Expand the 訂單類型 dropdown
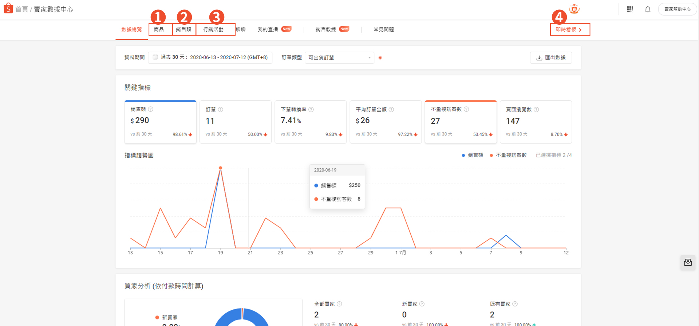Viewport: 699px width, 326px height. click(x=339, y=57)
